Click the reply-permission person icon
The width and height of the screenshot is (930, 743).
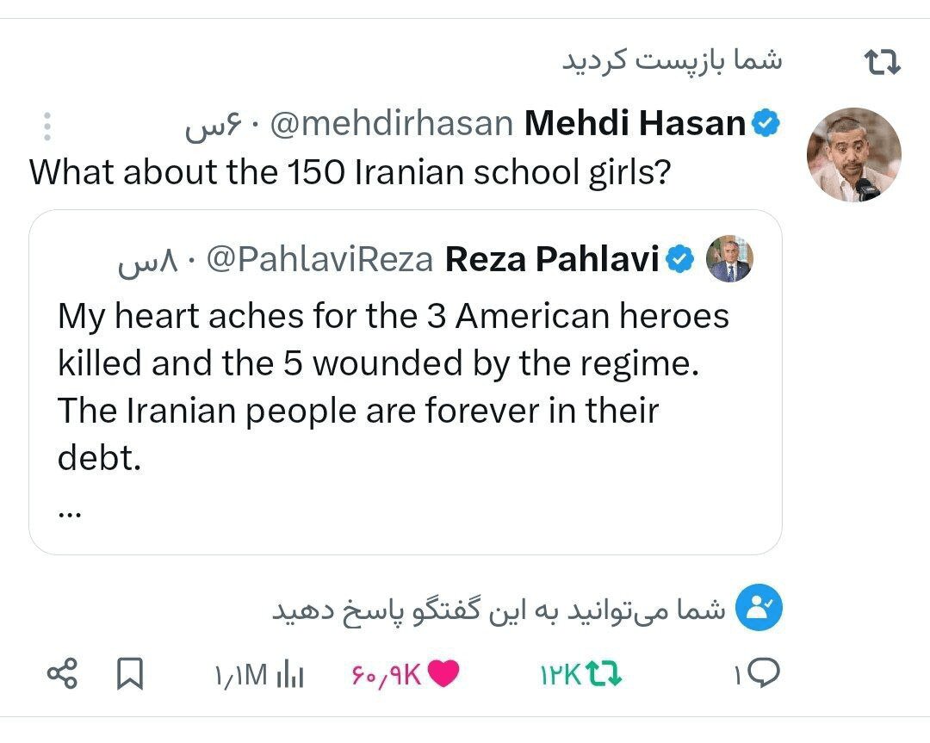[761, 610]
